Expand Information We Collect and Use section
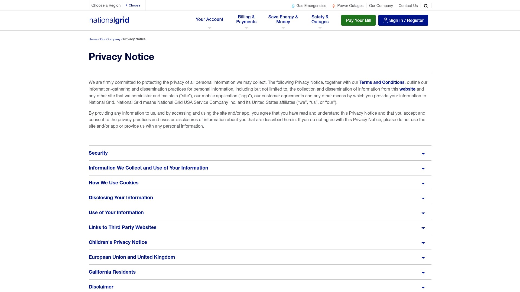Screen dimensions: 520x292 pyautogui.click(x=260, y=168)
